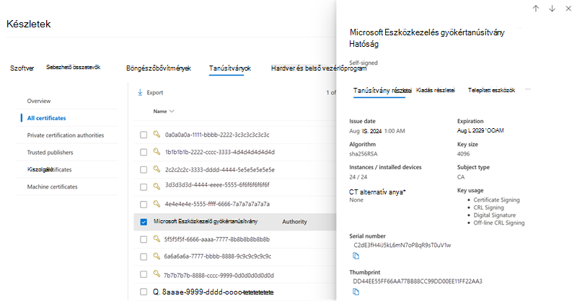Open Telepített eszközök tab
Image resolution: width=577 pixels, height=301 pixels.
(491, 90)
